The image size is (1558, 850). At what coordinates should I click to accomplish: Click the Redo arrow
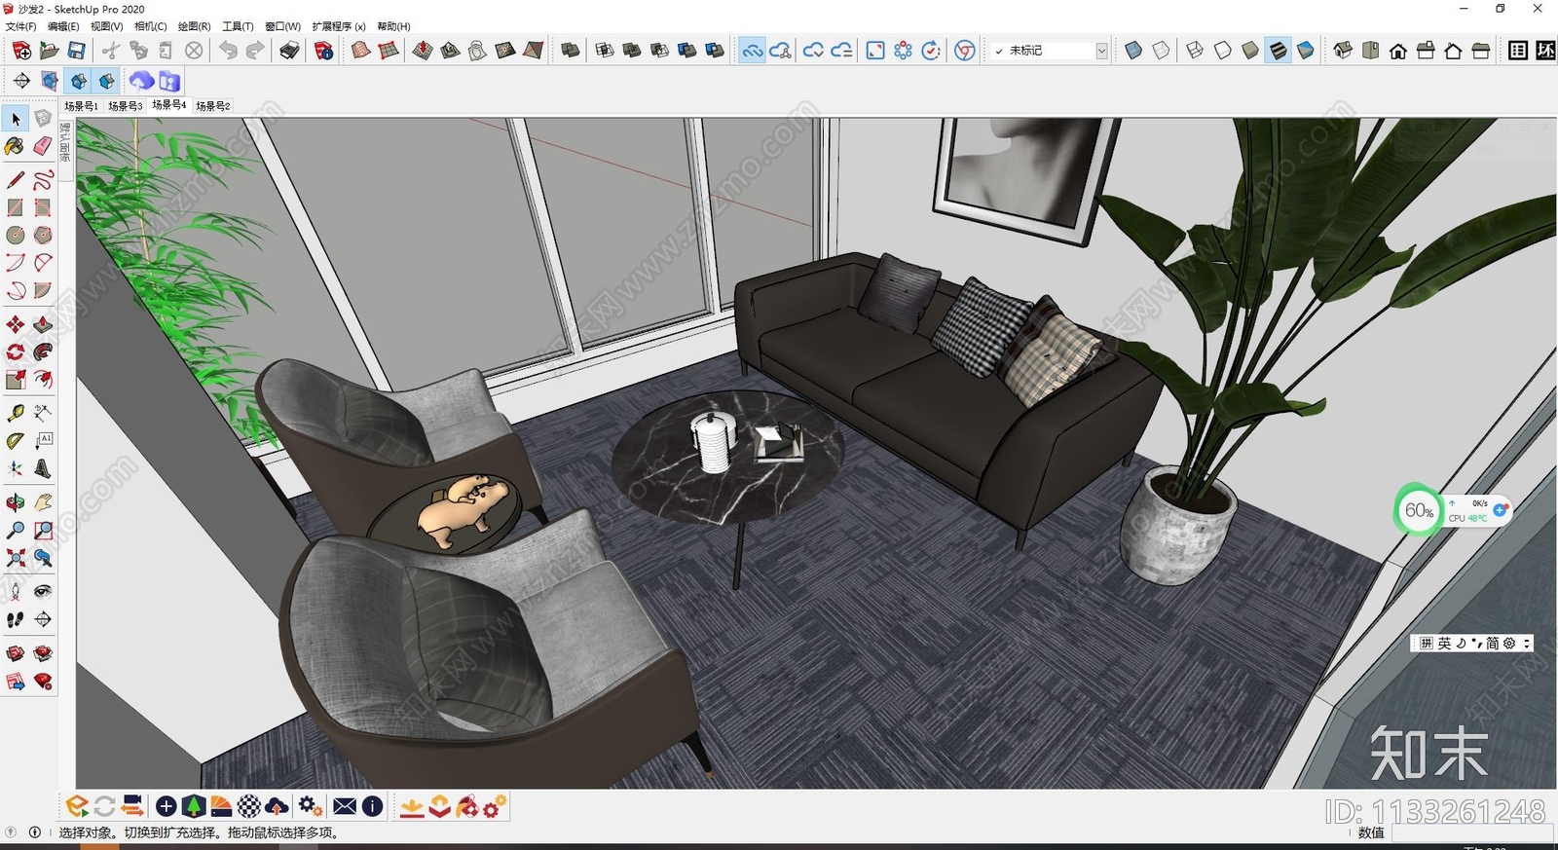point(255,50)
